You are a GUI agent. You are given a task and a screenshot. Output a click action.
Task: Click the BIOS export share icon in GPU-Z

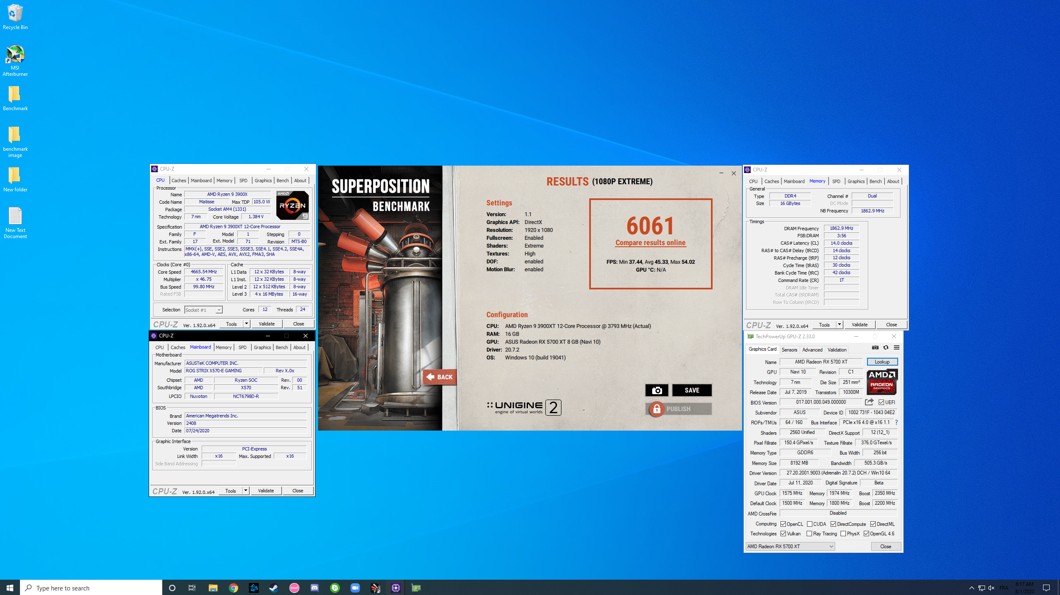coord(869,402)
